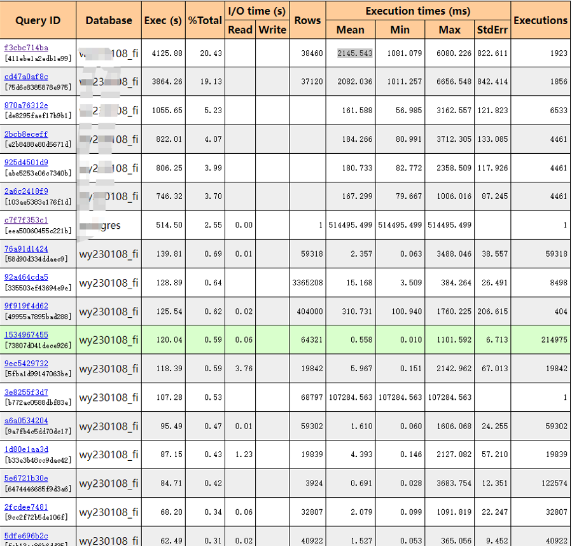
Task: Open the 925d4501d9 query details link
Action: (x=26, y=163)
